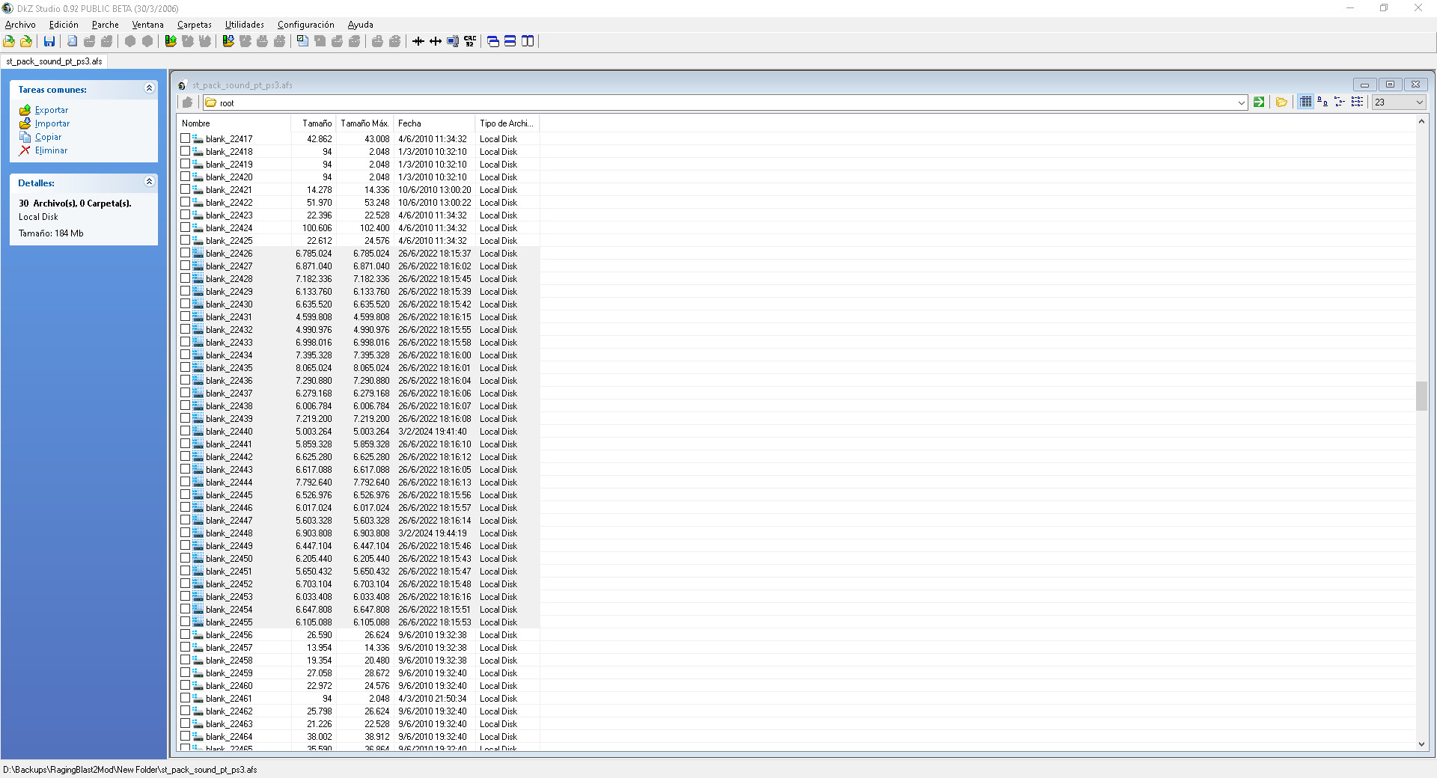This screenshot has height=778, width=1437.
Task: Open the Parche menu
Action: (105, 25)
